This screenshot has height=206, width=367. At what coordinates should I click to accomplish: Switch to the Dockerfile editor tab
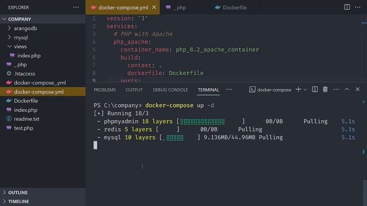[x=235, y=7]
